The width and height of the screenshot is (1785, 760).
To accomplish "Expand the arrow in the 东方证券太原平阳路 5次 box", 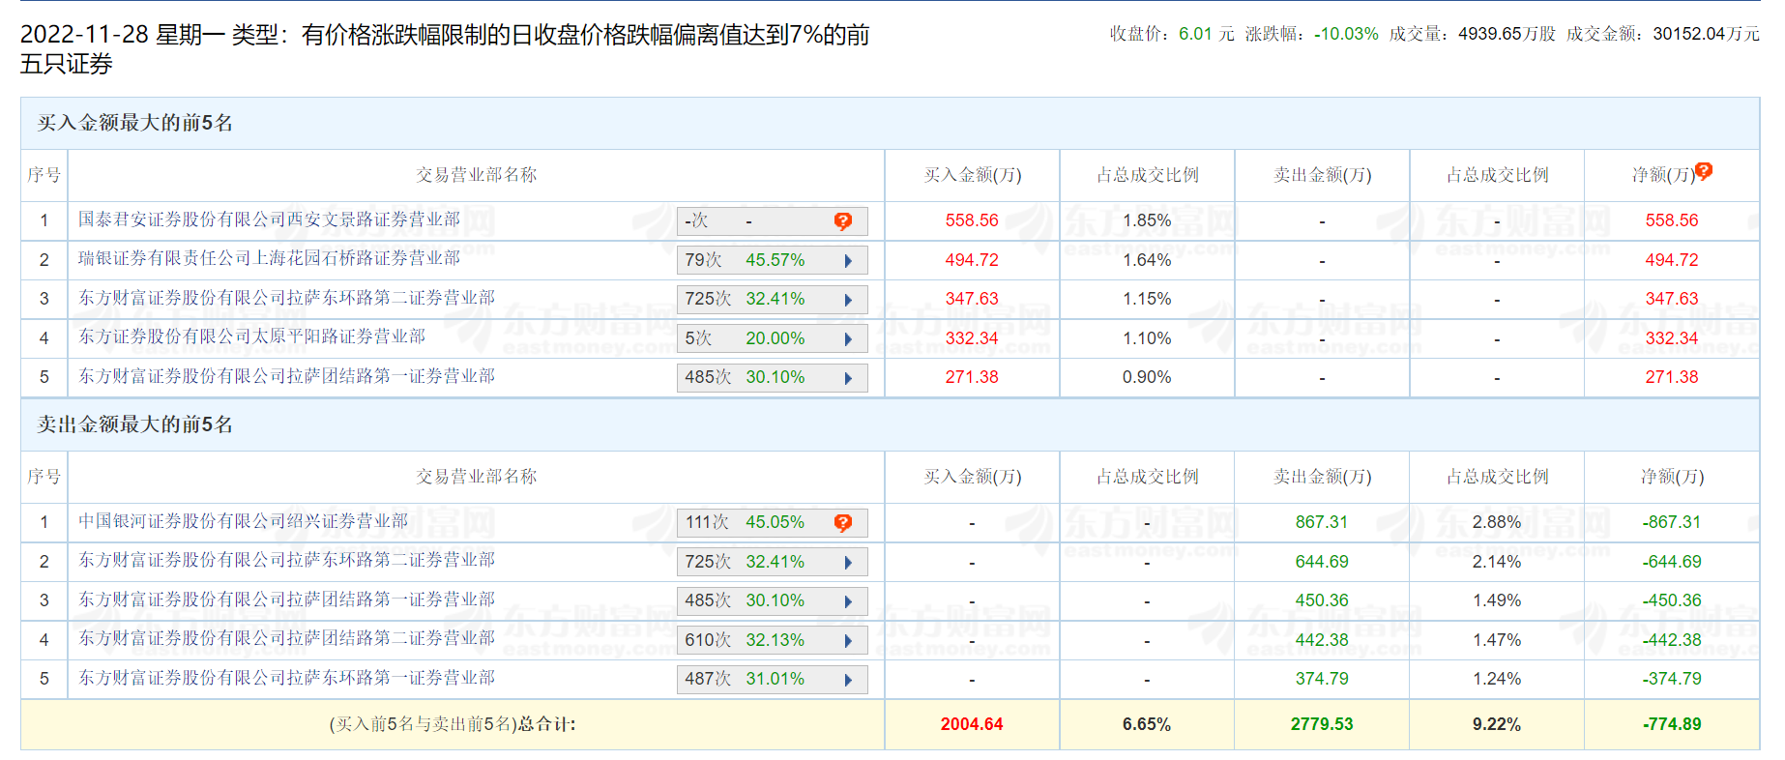I will pos(848,339).
